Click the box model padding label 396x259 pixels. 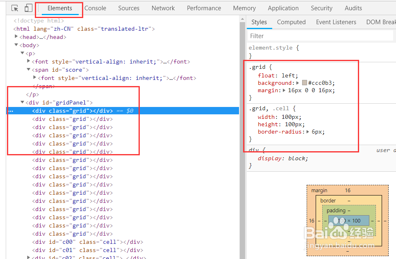336,211
